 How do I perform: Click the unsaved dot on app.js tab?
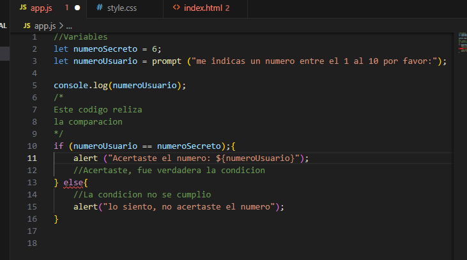coord(77,8)
